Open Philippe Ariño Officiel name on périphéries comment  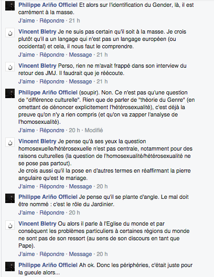point(48,265)
